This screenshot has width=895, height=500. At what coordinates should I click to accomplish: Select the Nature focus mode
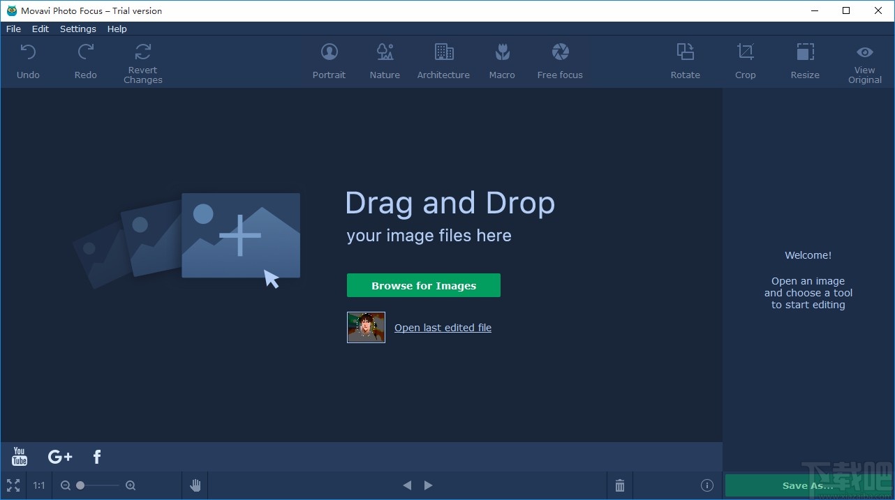tap(385, 61)
